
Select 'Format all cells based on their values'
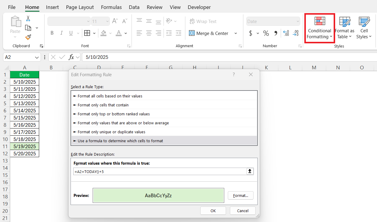pyautogui.click(x=164, y=96)
